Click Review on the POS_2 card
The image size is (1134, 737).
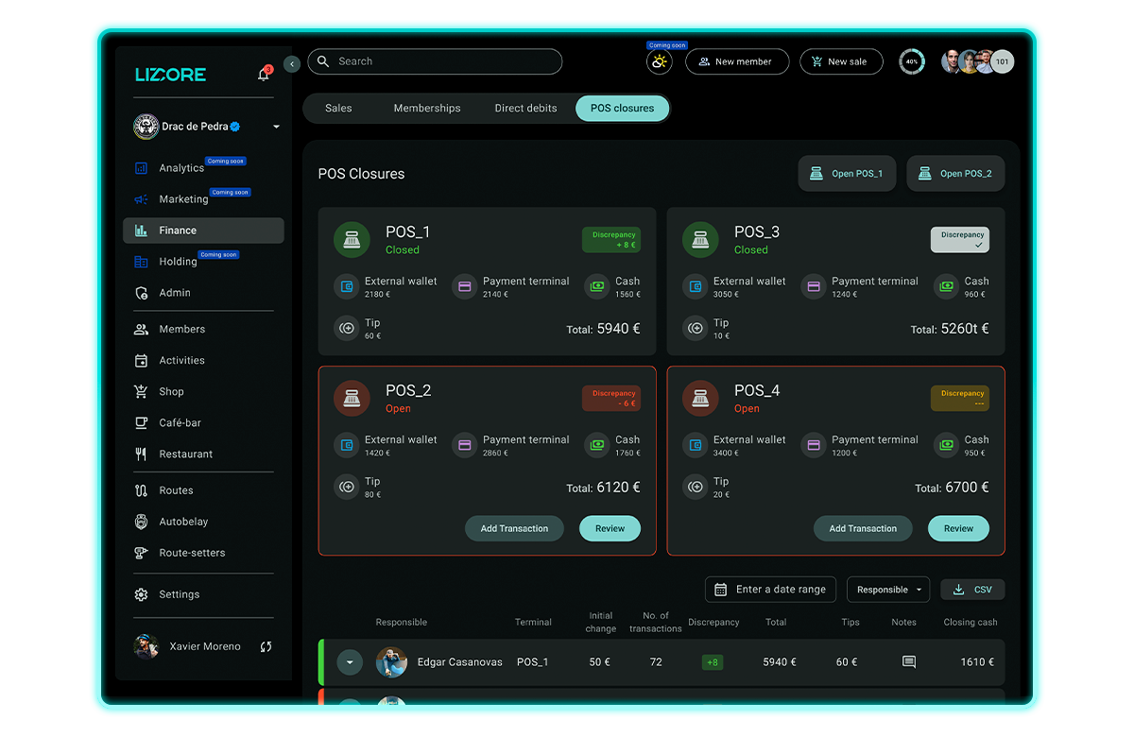coord(610,528)
